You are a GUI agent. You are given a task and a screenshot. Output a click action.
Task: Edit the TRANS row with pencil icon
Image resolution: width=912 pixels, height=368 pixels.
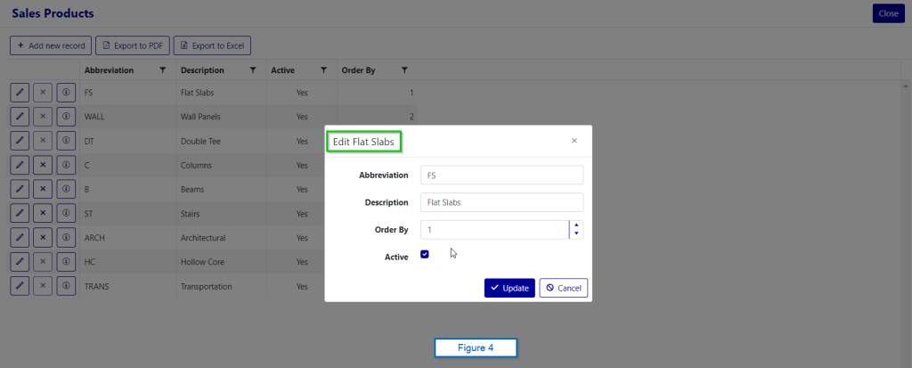pos(20,286)
